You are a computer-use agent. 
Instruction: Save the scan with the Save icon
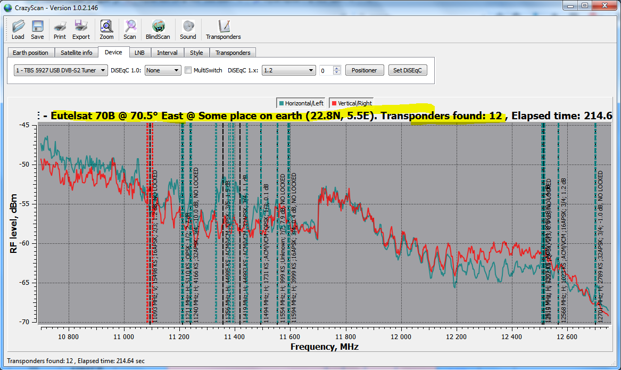37,29
